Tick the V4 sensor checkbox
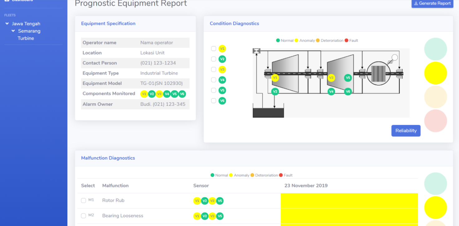The image size is (459, 226). [x=214, y=80]
